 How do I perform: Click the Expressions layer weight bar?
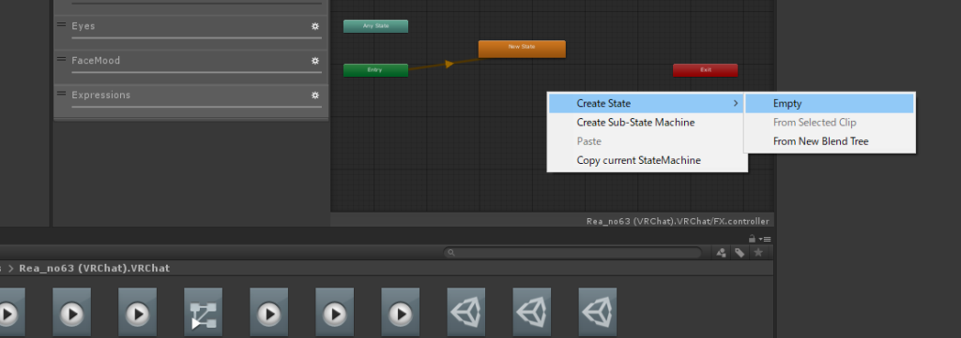197,107
